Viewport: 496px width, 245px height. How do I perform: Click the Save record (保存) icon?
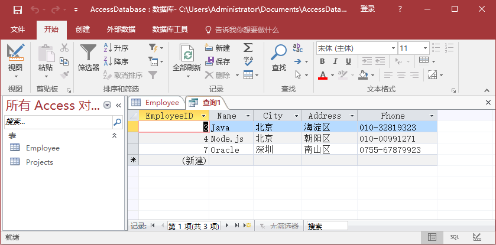(209, 61)
